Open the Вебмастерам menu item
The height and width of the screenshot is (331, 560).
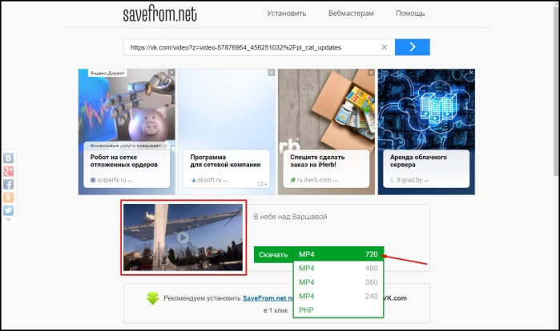point(351,14)
